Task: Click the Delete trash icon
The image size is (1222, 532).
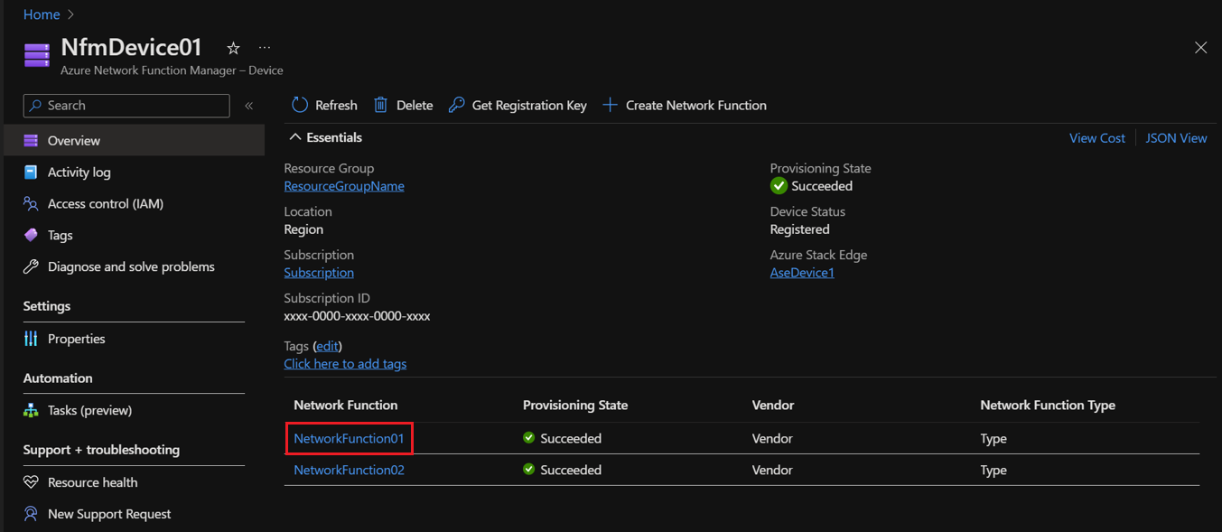Action: click(x=380, y=105)
